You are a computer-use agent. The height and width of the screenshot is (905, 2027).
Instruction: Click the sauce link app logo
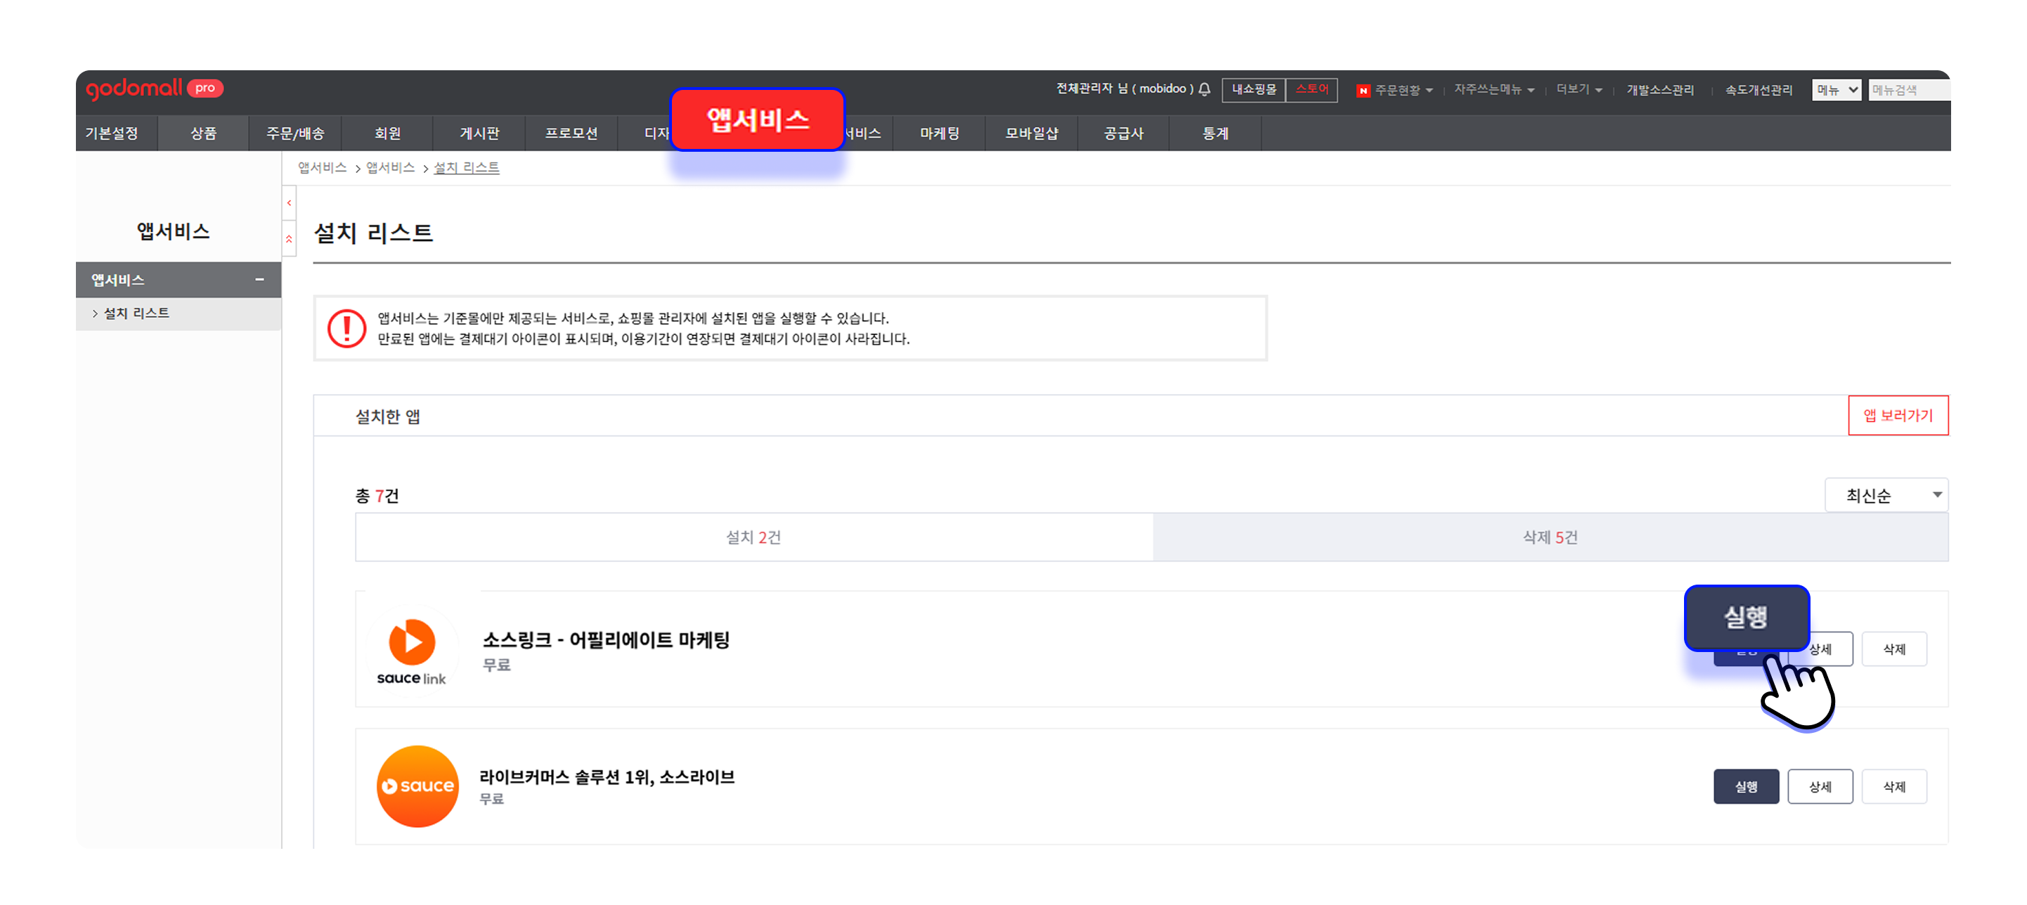click(x=412, y=651)
